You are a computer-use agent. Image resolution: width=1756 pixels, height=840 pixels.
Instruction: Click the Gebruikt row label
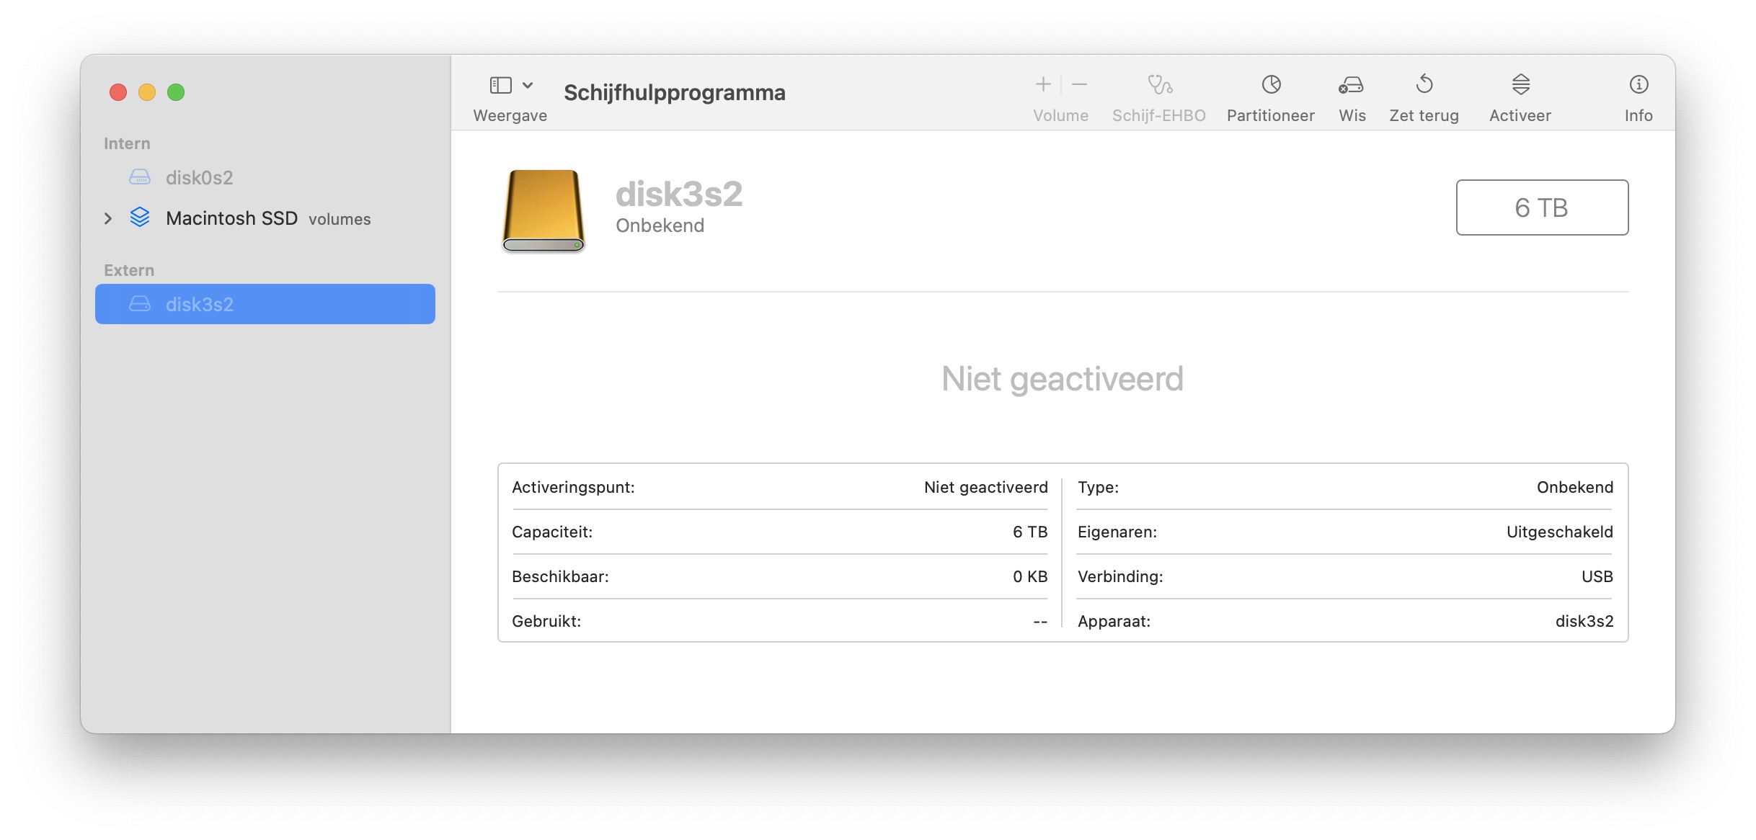[546, 621]
